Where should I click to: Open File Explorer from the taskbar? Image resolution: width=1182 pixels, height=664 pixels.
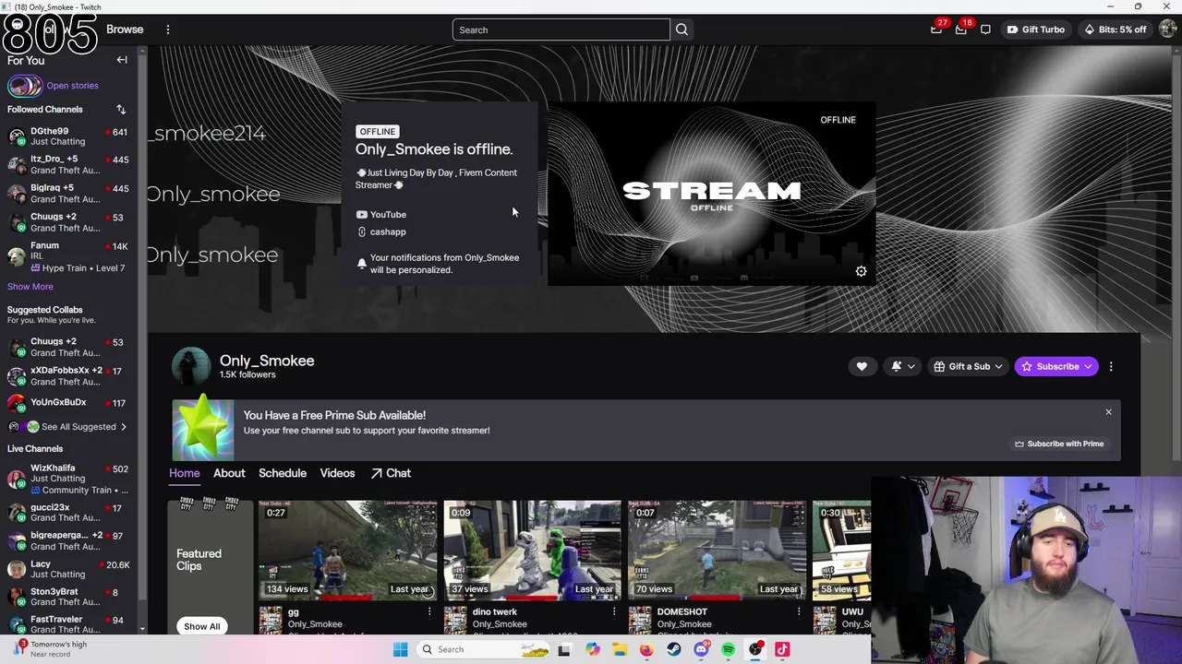[620, 649]
